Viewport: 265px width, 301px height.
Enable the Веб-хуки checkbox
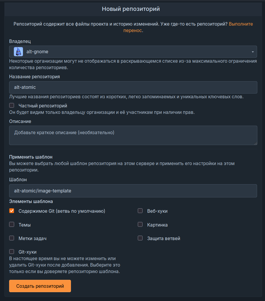pos(140,211)
